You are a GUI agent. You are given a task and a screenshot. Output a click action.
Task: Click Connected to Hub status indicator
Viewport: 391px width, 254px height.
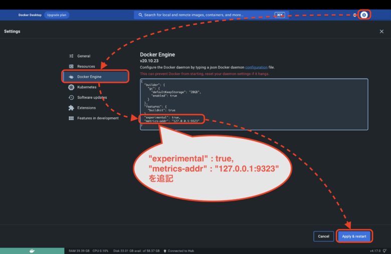coord(179,251)
